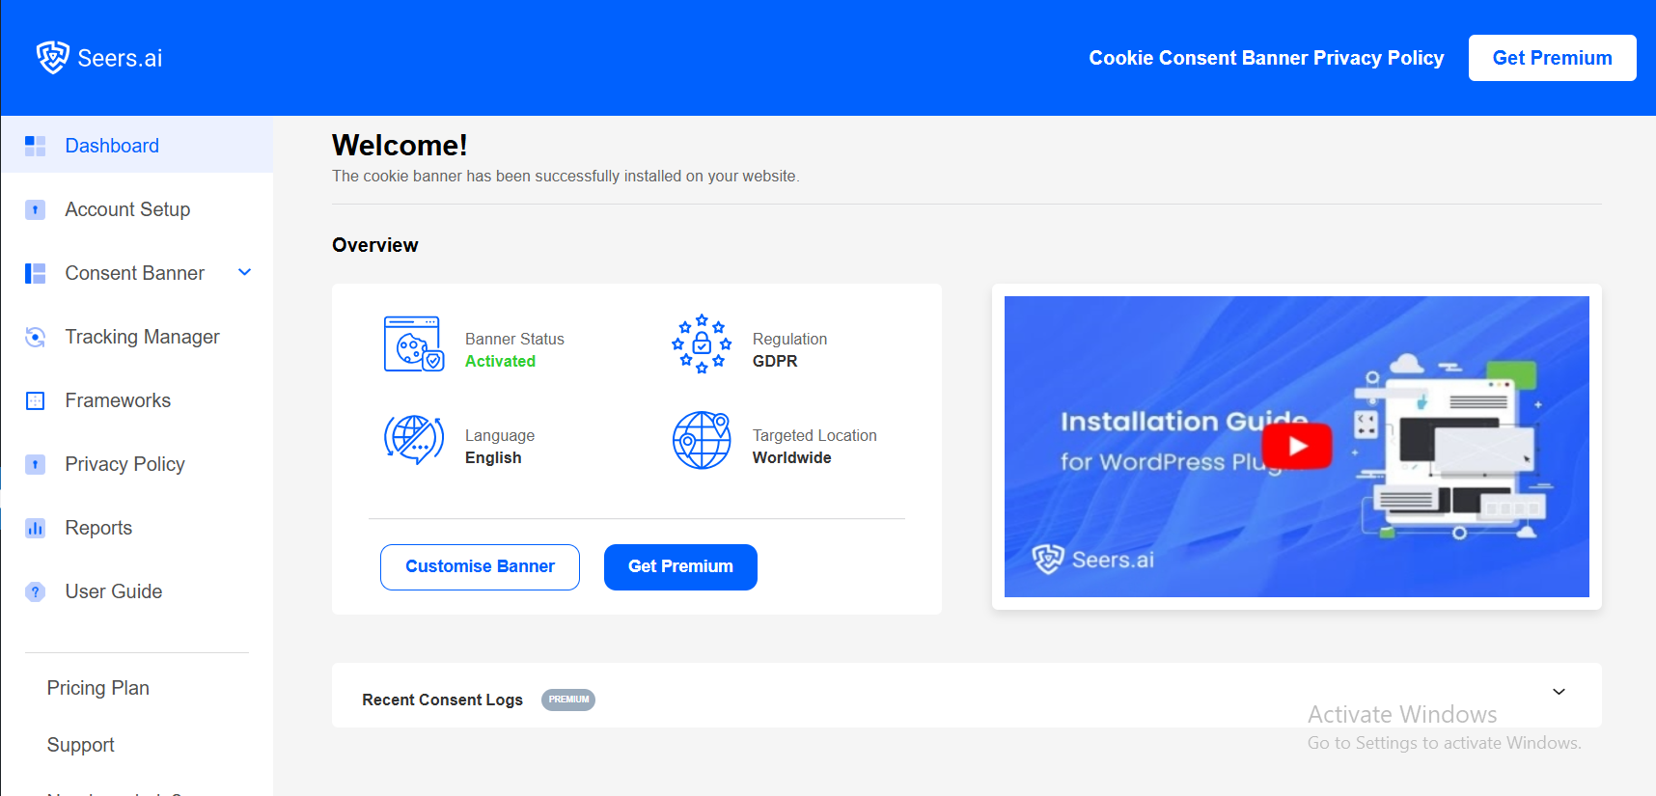
Task: Click the User Guide question mark icon
Action: coord(36,591)
